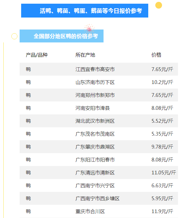Click the 重庆市合川区 location cell
Screen dimensions: 185x218
[90, 212]
